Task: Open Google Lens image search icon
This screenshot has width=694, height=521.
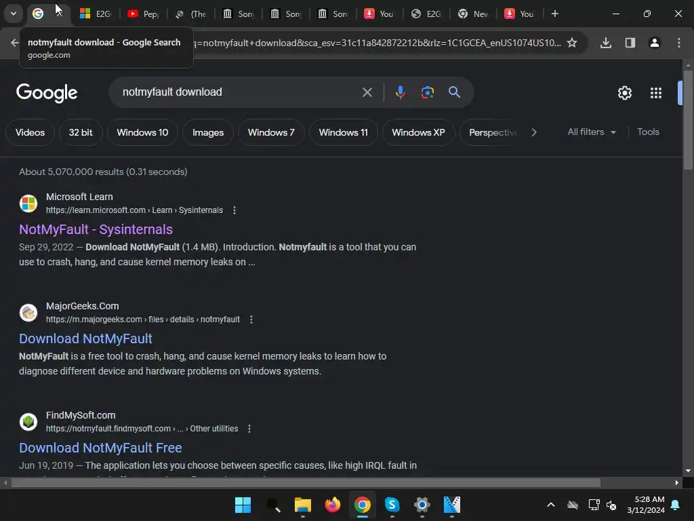Action: click(427, 92)
